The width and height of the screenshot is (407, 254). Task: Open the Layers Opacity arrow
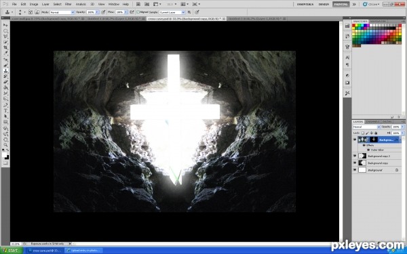click(402, 127)
